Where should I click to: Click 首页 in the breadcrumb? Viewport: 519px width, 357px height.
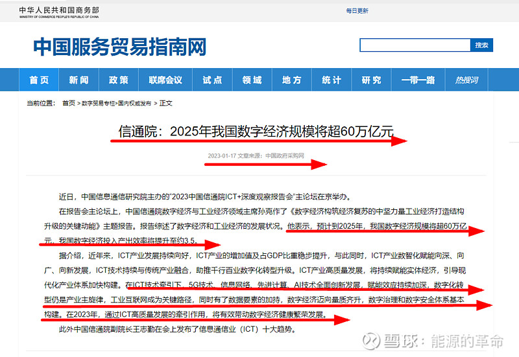click(69, 103)
